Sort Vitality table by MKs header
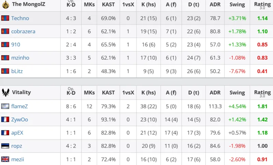The height and width of the screenshot is (165, 273). tap(89, 92)
